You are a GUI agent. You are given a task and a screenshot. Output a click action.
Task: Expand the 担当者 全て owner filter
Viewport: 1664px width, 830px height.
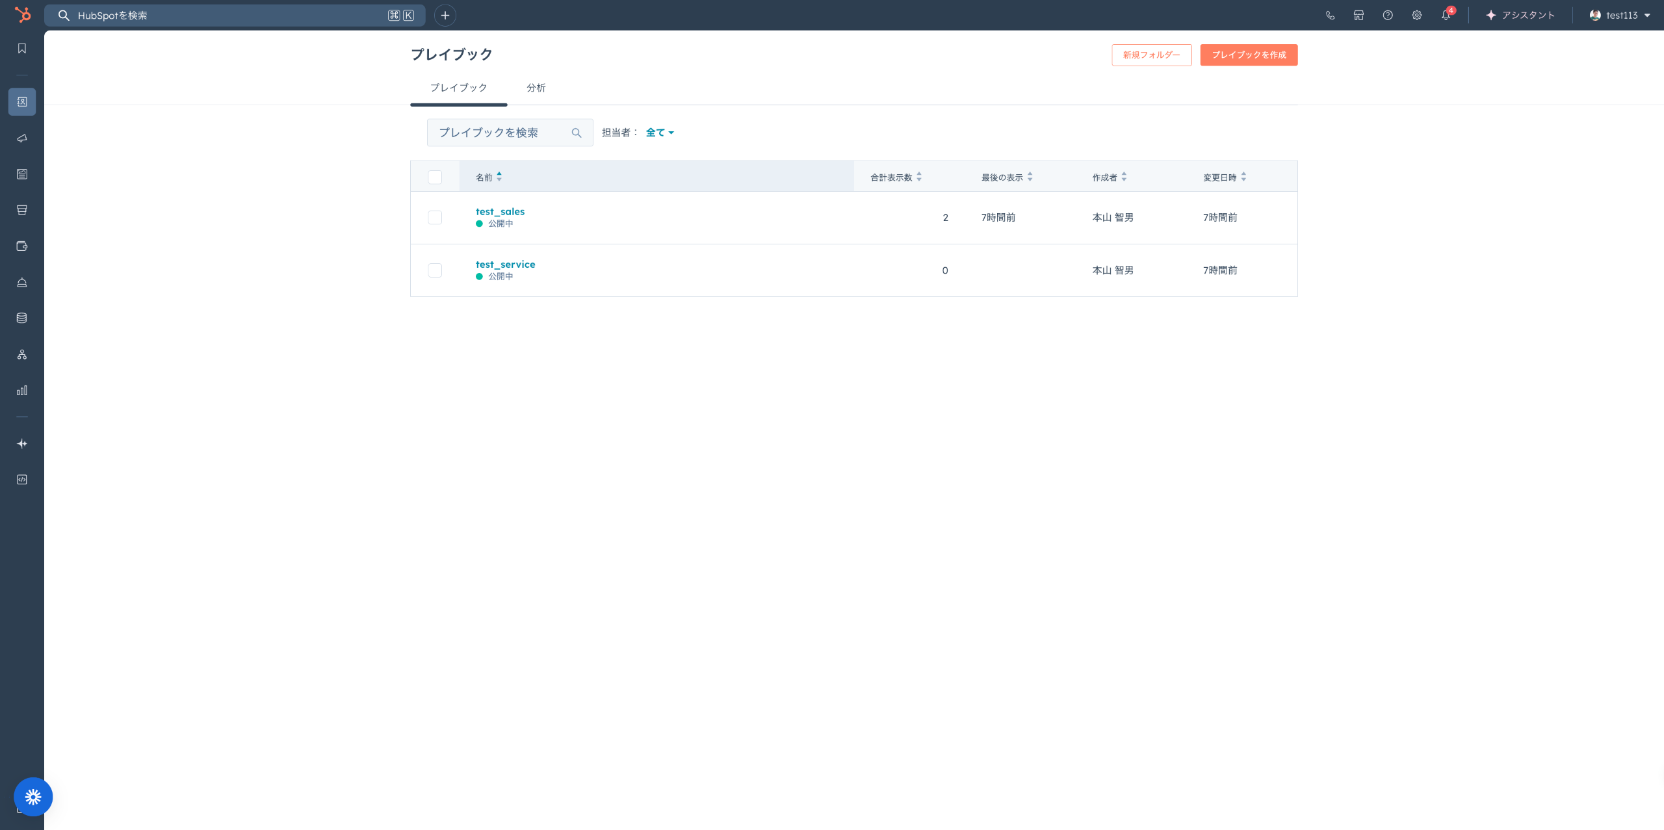tap(659, 133)
